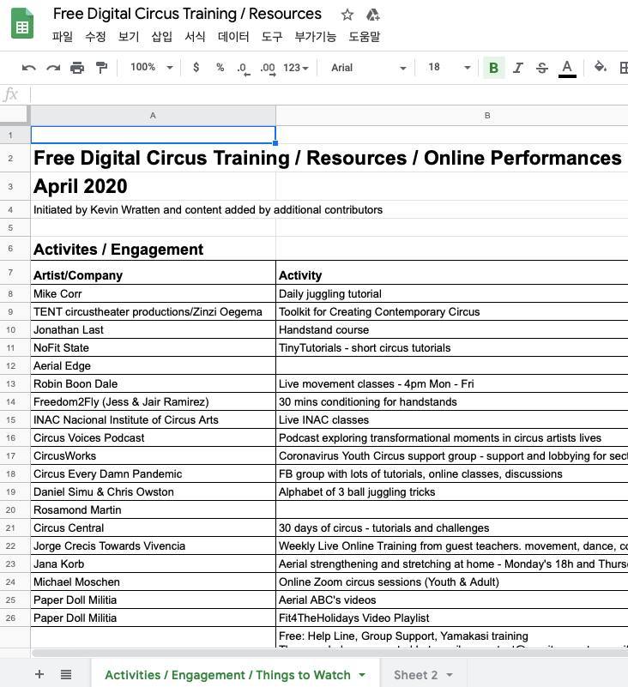Add a new sheet with plus icon

39,674
